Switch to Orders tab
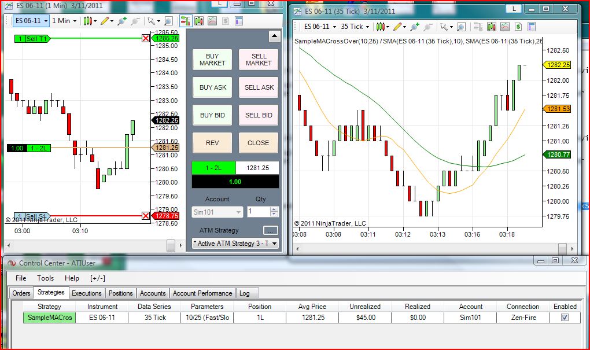 21,293
